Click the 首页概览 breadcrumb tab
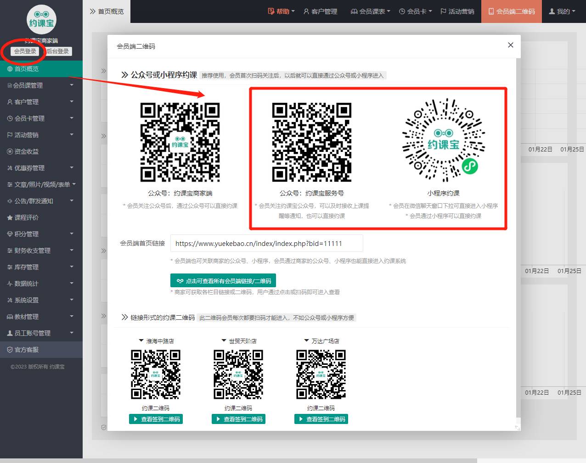This screenshot has width=586, height=463. pos(107,11)
